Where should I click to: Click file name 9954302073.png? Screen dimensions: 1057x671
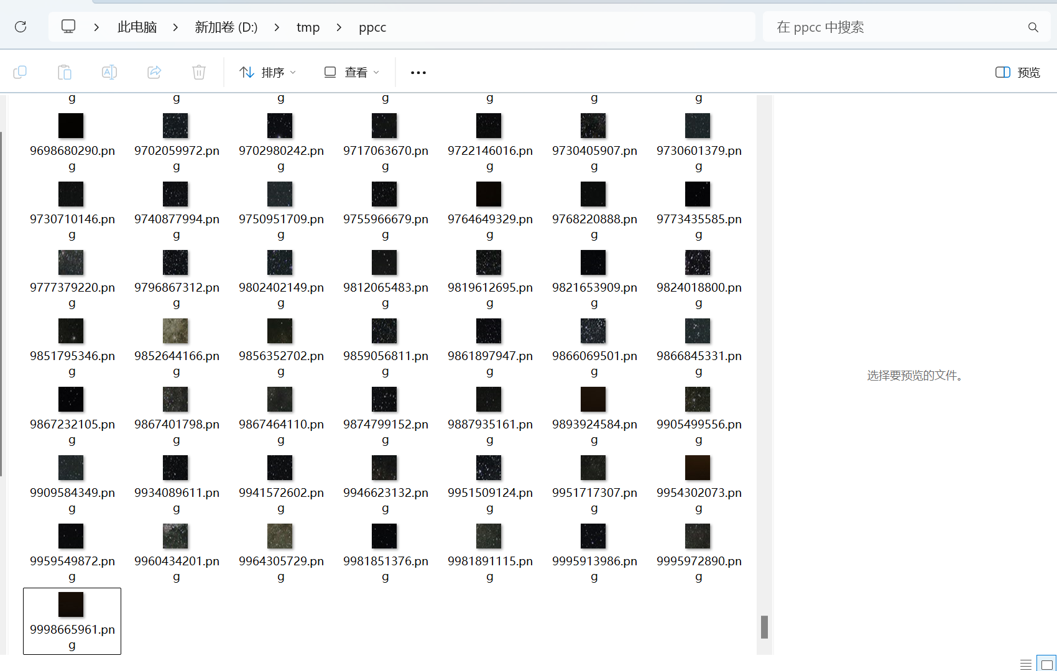point(699,501)
